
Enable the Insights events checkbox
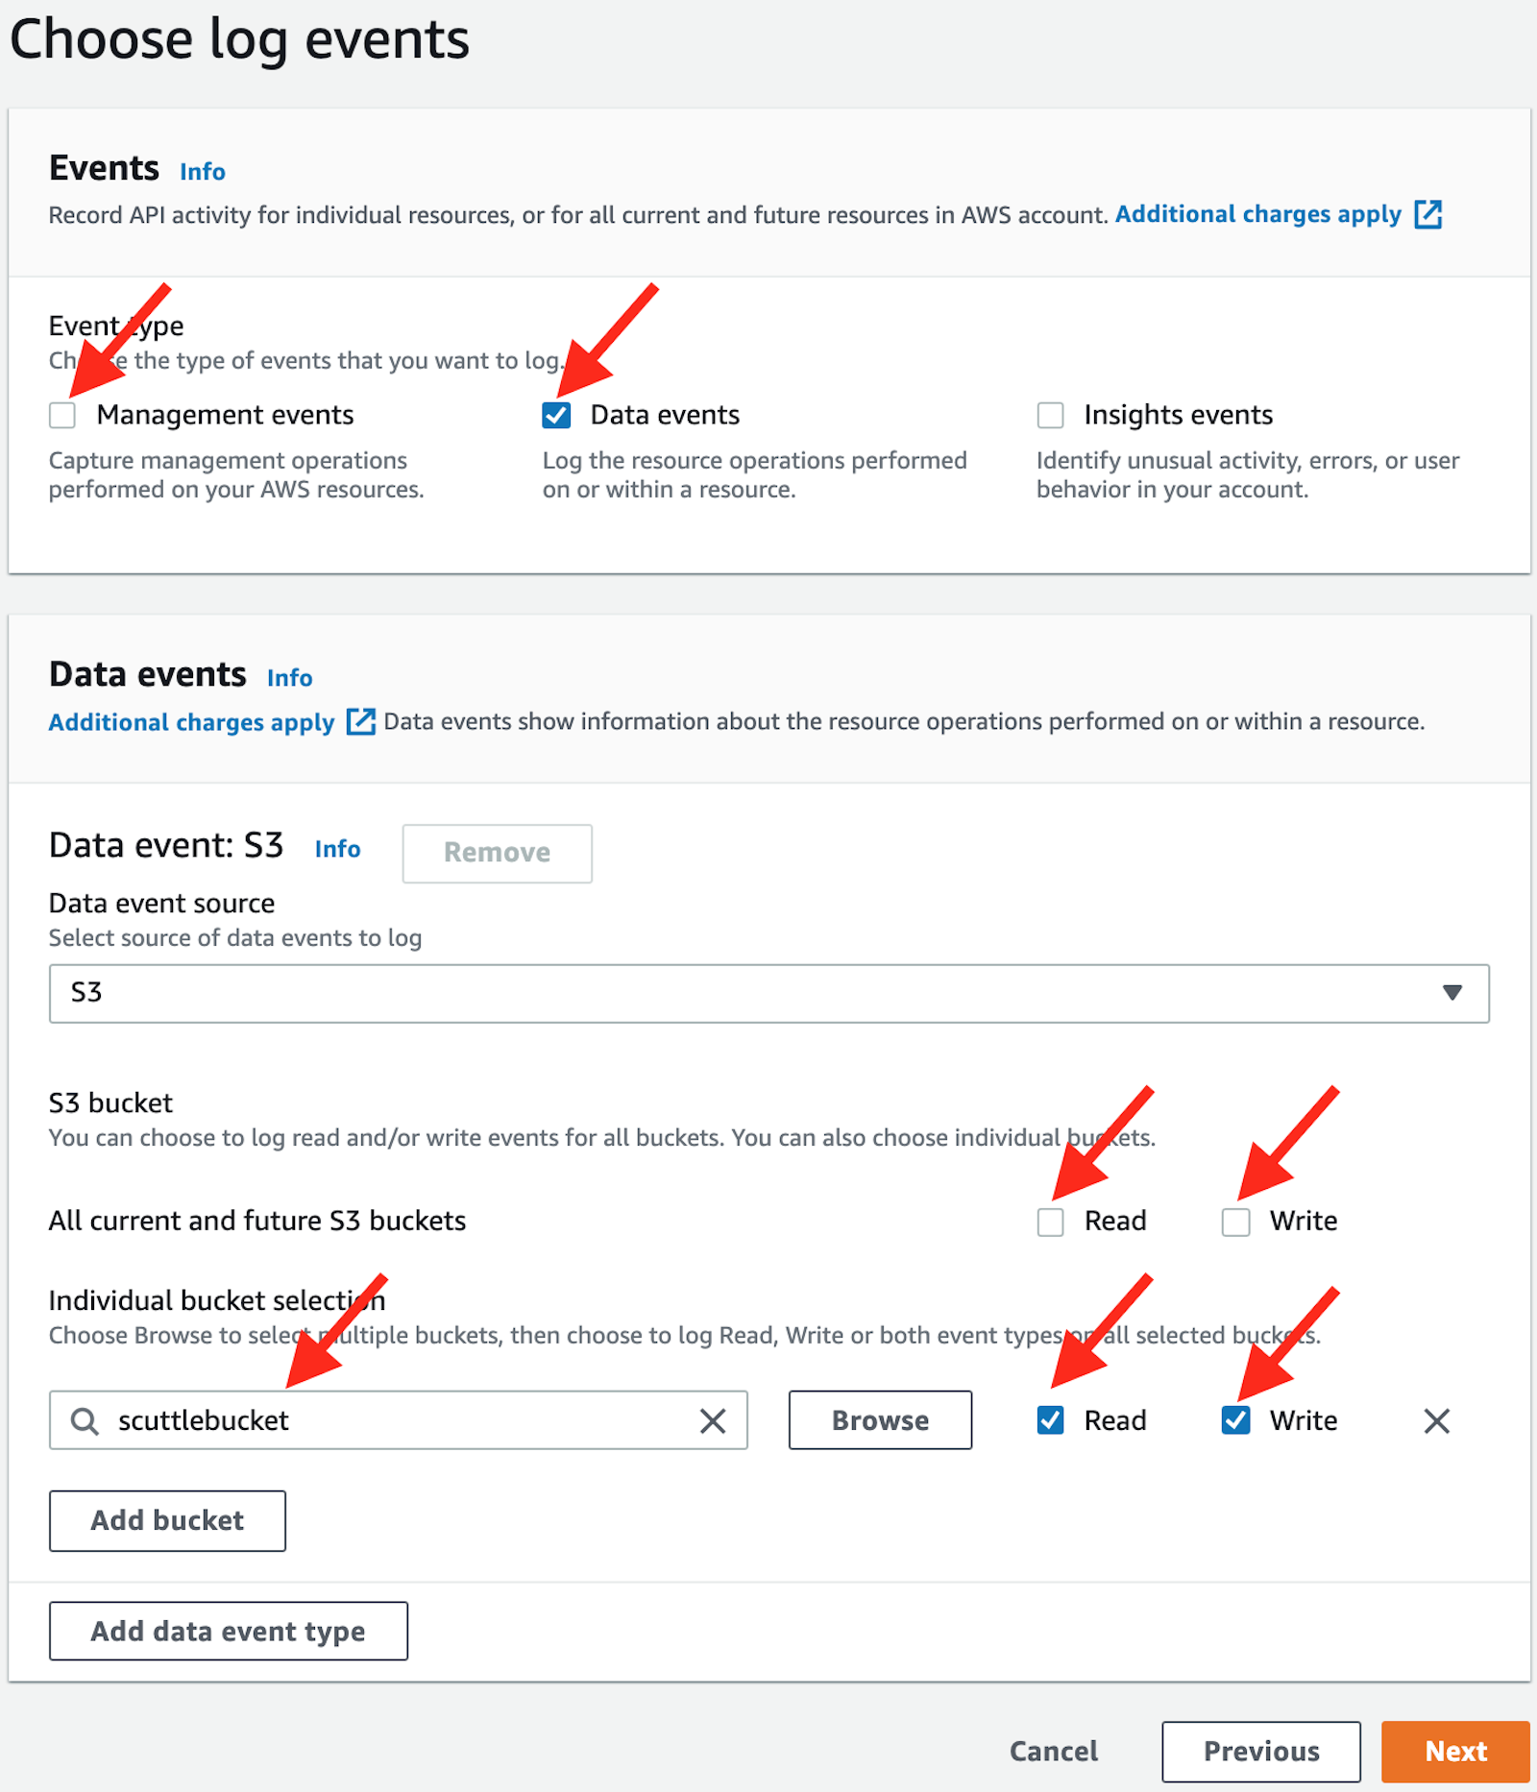pyautogui.click(x=1050, y=415)
